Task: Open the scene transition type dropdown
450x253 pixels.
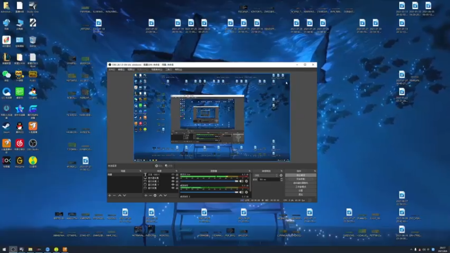Action: tap(266, 175)
